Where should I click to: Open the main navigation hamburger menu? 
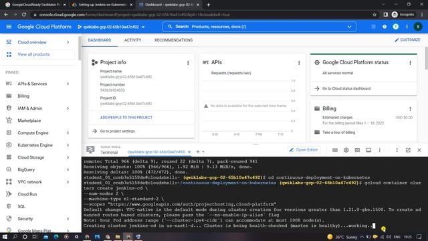point(9,27)
